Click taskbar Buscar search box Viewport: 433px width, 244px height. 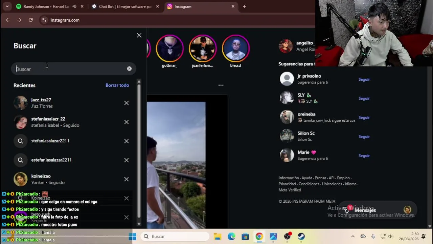coord(174,237)
